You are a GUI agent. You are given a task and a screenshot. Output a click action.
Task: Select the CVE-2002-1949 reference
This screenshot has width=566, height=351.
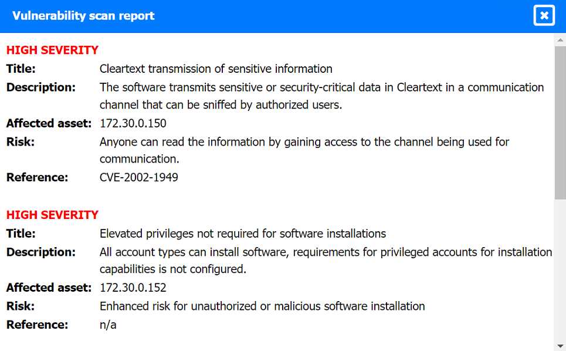pyautogui.click(x=139, y=177)
